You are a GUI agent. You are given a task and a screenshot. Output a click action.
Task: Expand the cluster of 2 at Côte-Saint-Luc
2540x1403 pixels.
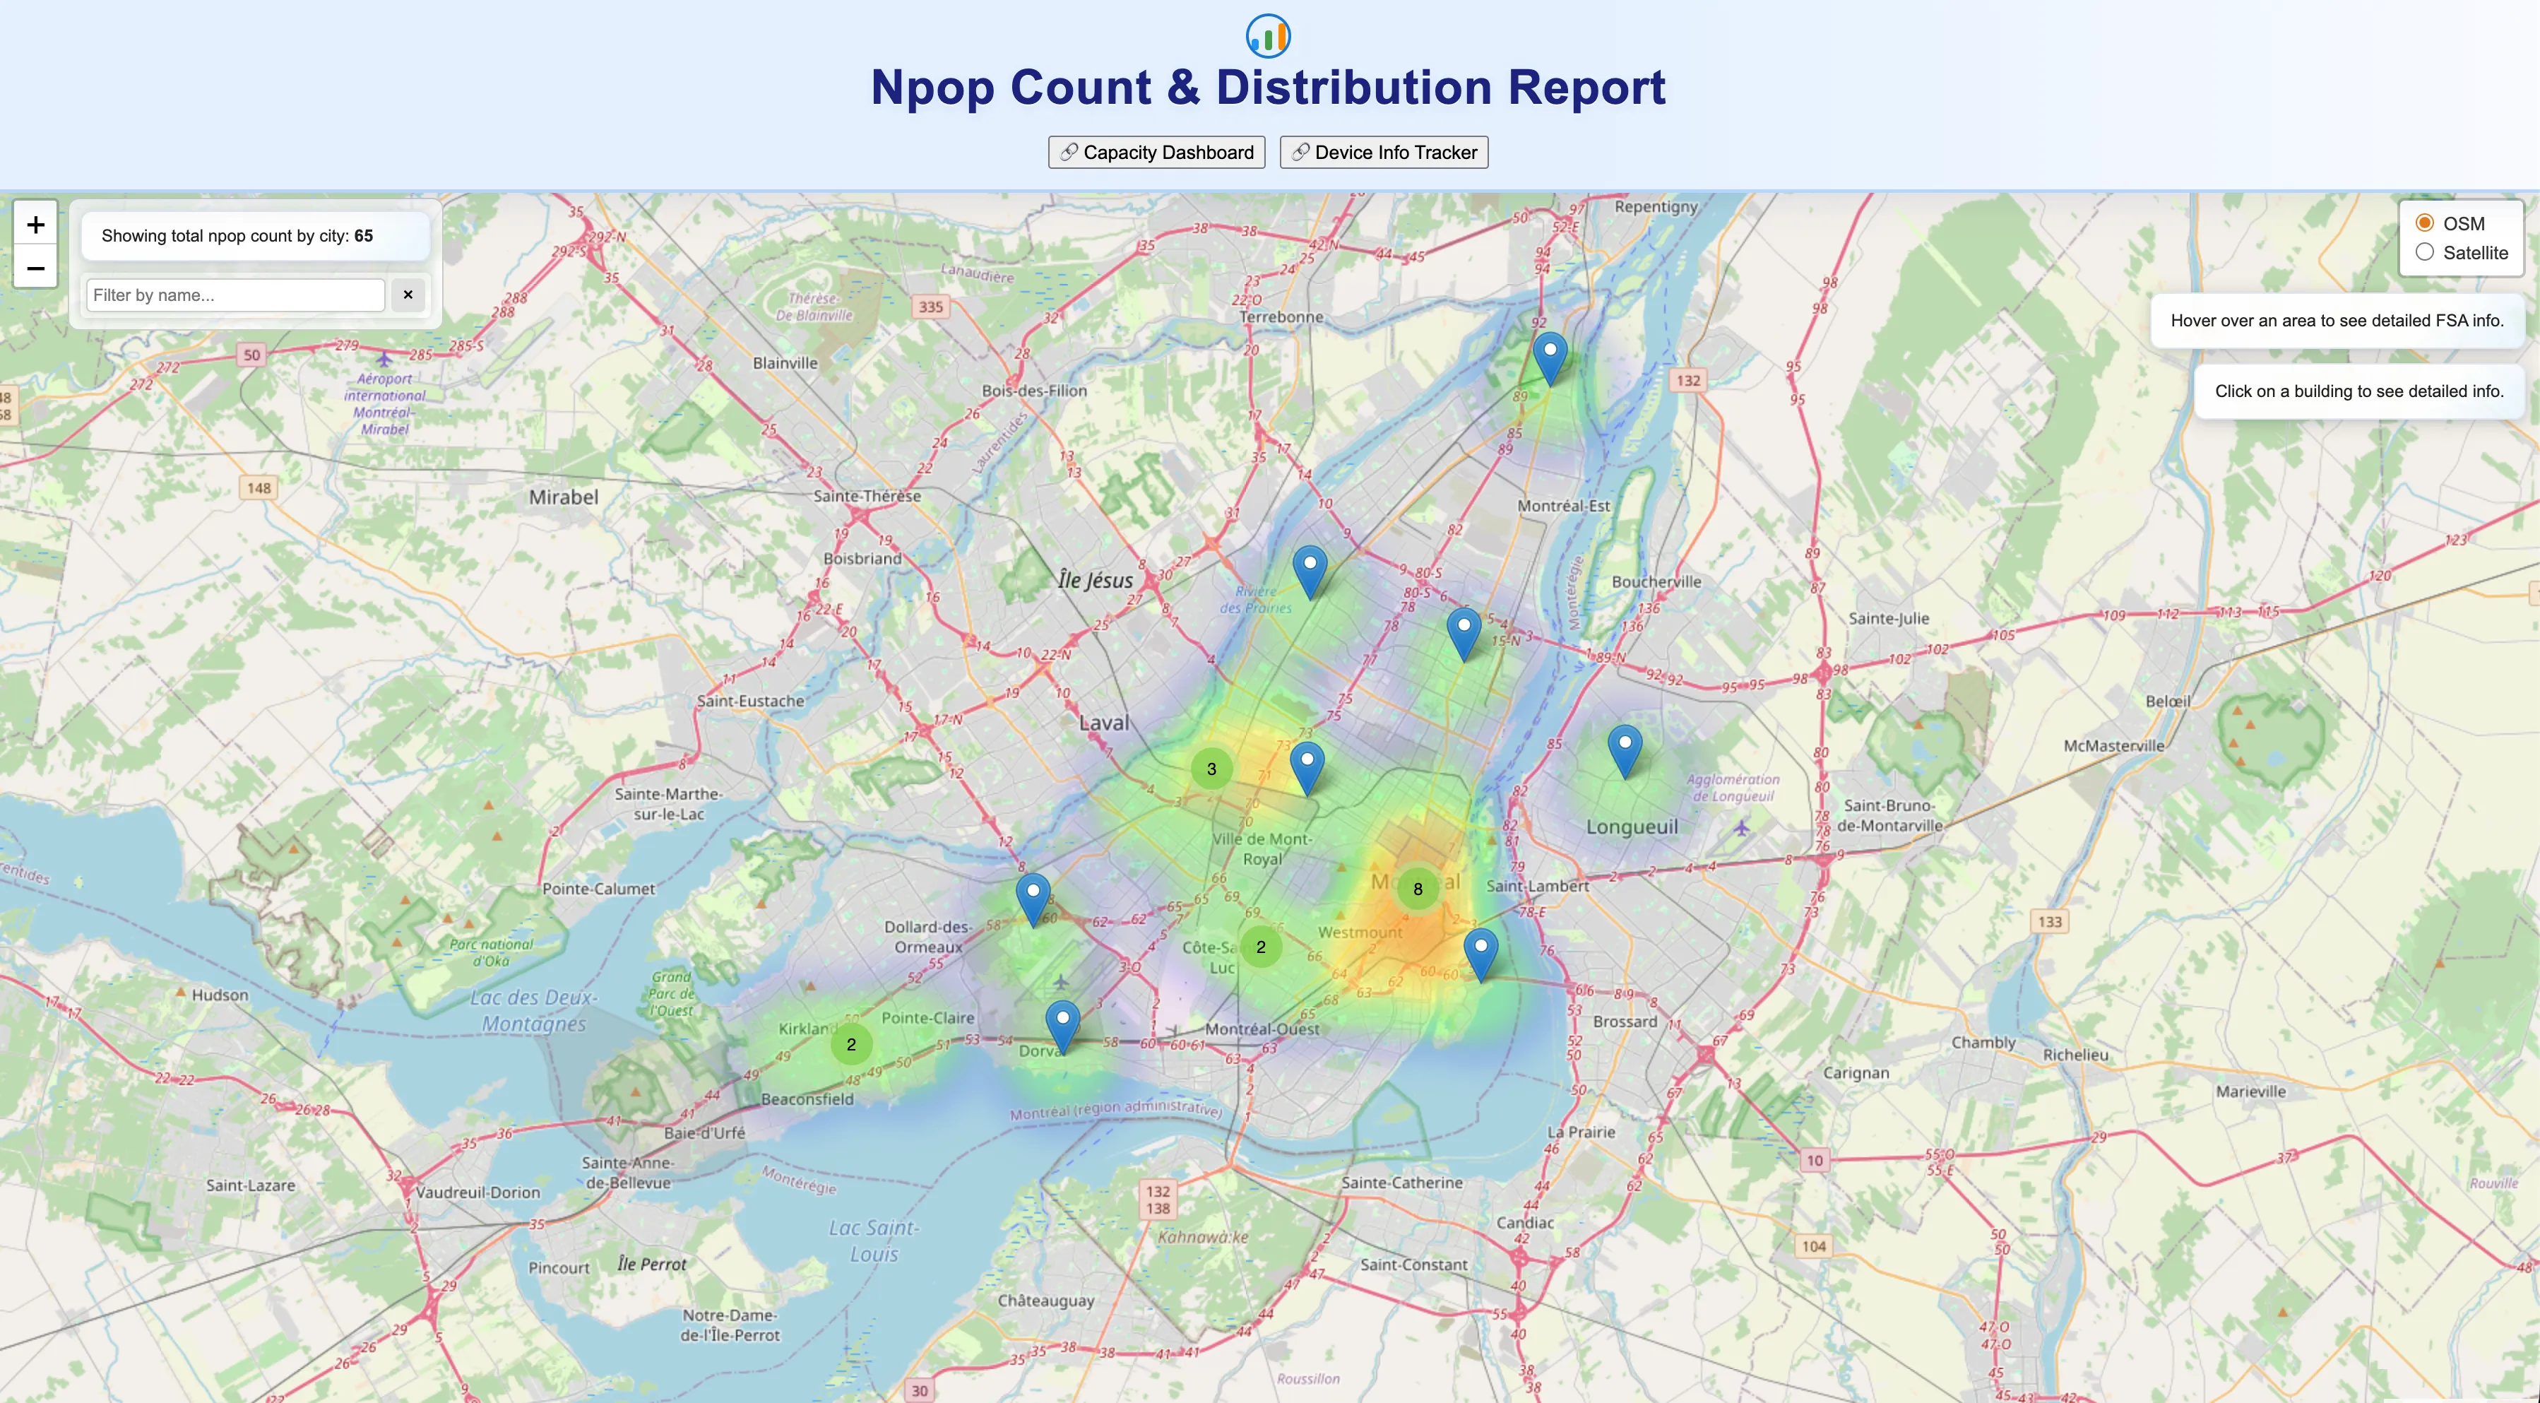pyautogui.click(x=1260, y=947)
